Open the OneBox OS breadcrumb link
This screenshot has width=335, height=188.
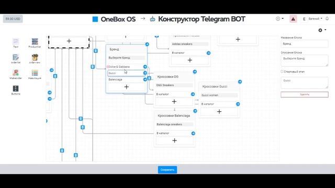118,19
